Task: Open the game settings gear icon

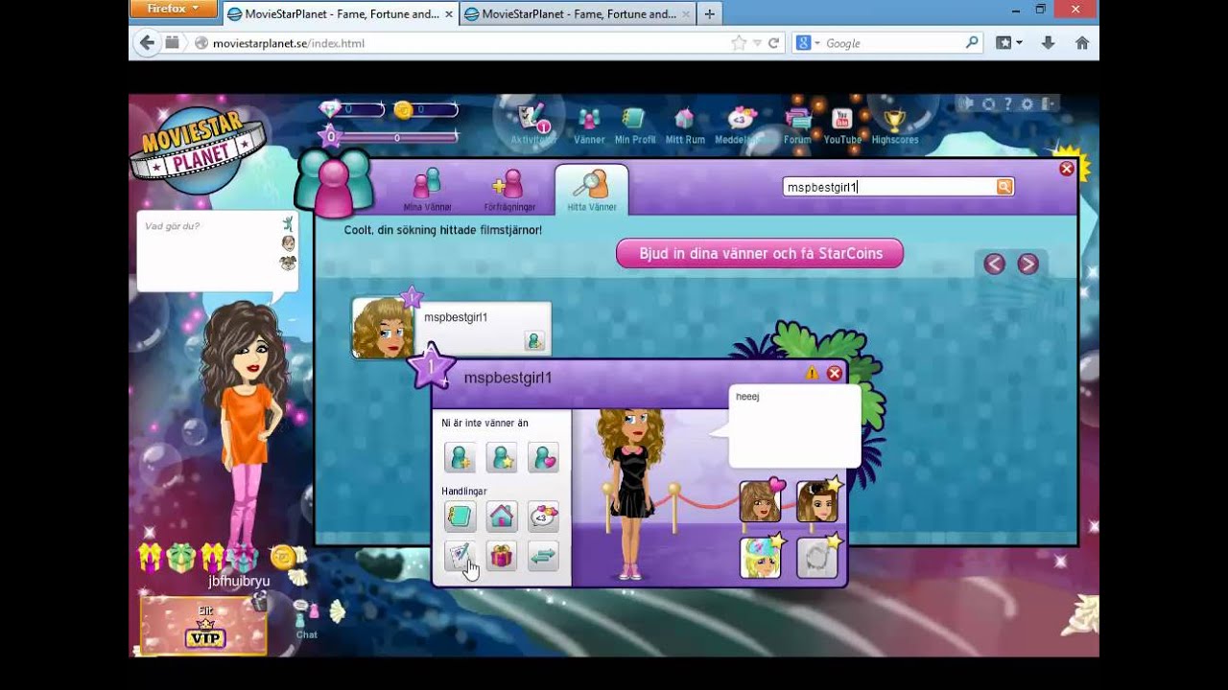Action: 1027,103
